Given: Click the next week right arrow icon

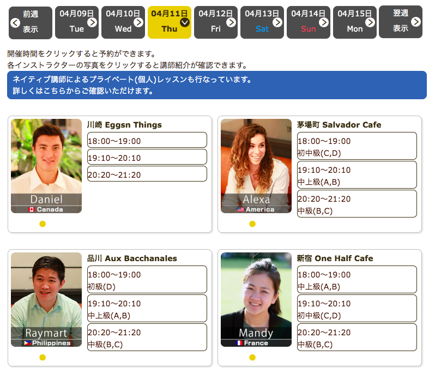Looking at the screenshot, I should (416, 22).
